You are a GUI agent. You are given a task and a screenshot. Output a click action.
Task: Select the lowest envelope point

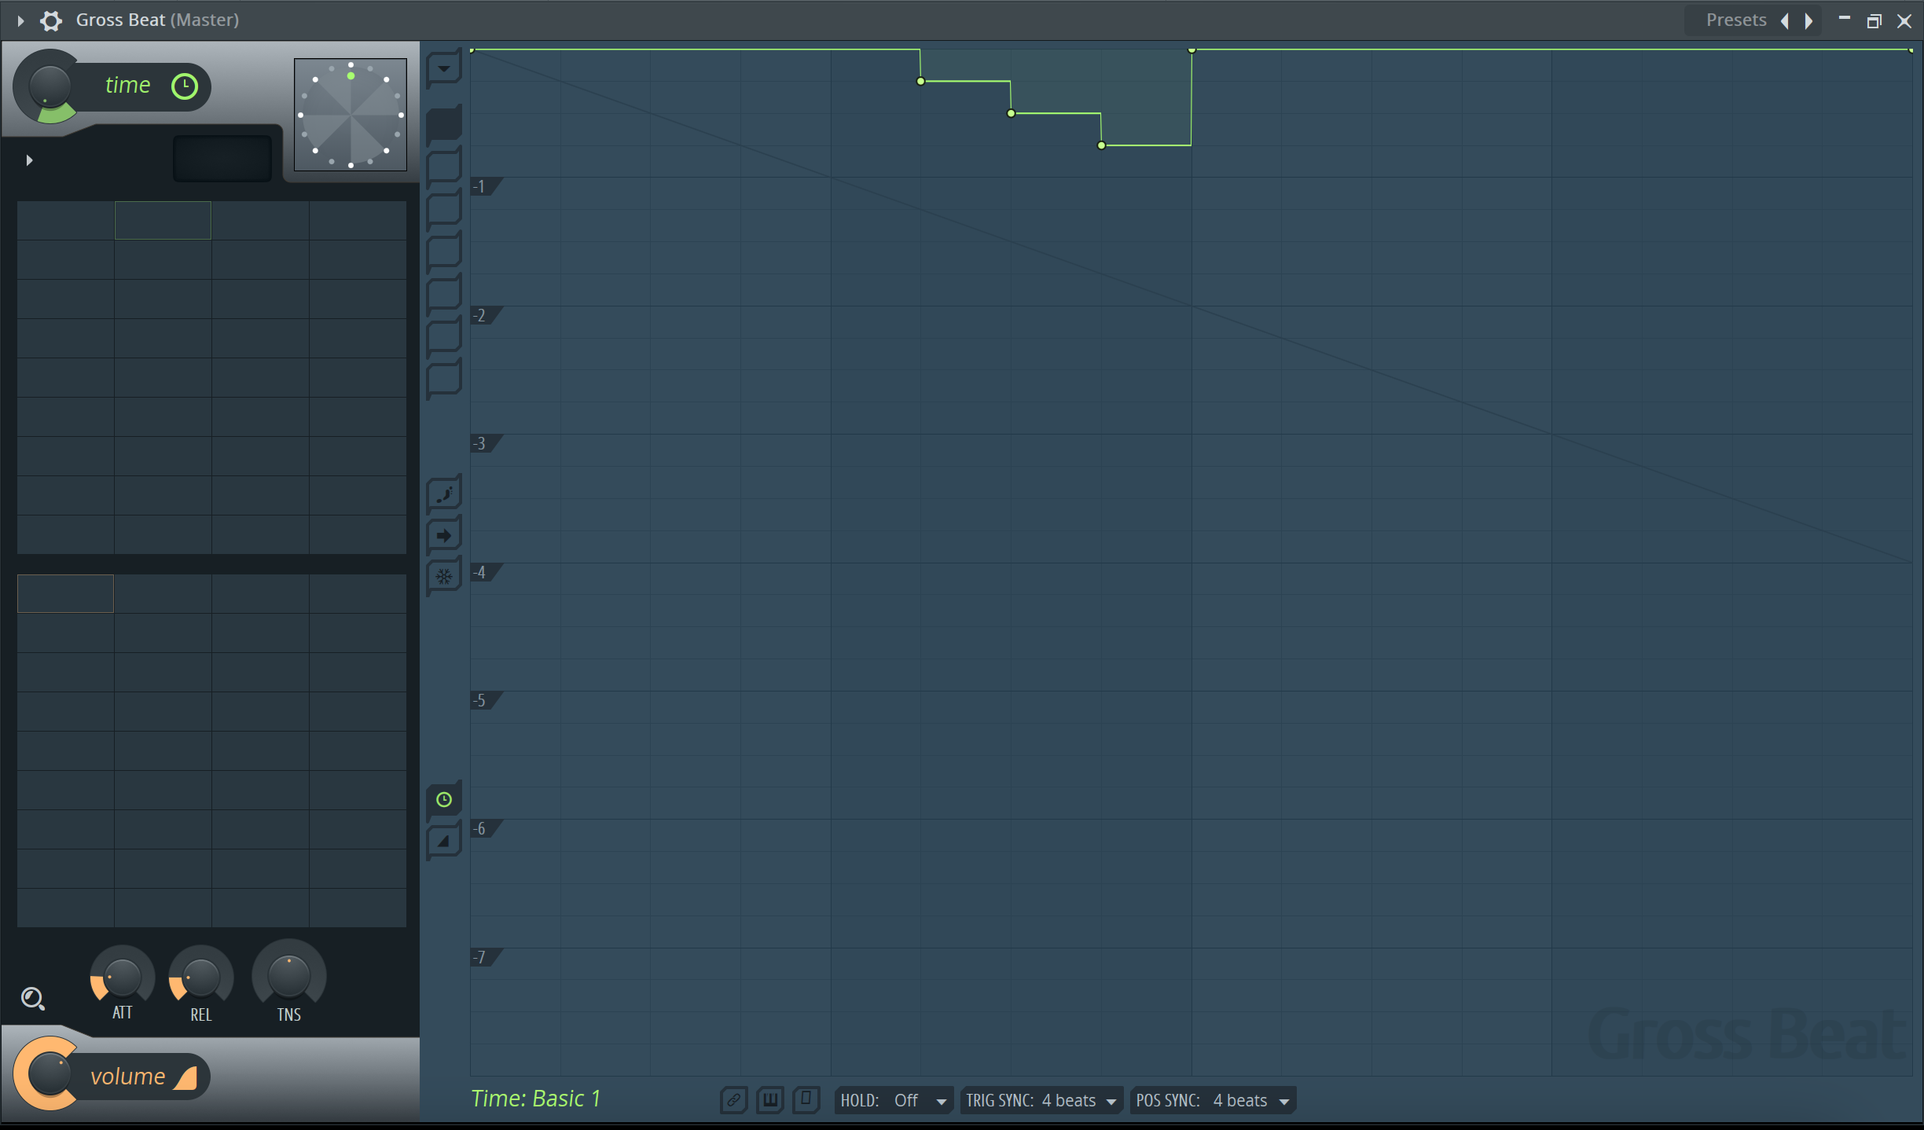1101,145
